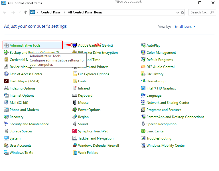The image size is (219, 171).
Task: Click the Power Options icon
Action: (75, 110)
